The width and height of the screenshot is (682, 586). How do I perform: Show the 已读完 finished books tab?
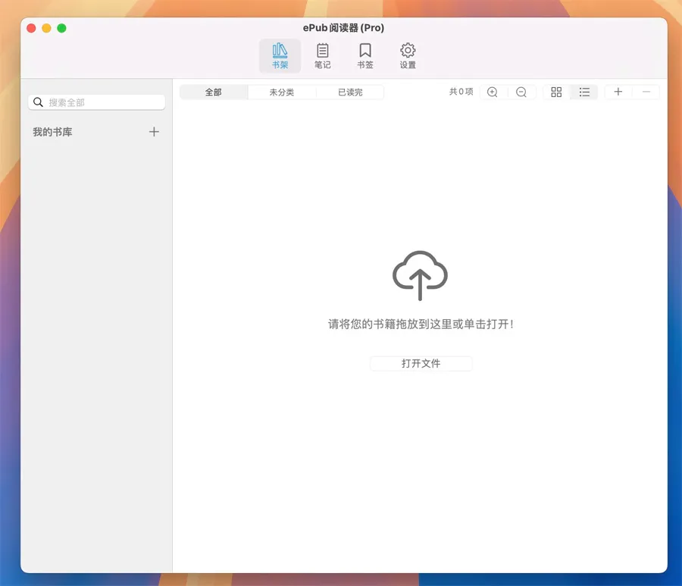click(350, 92)
